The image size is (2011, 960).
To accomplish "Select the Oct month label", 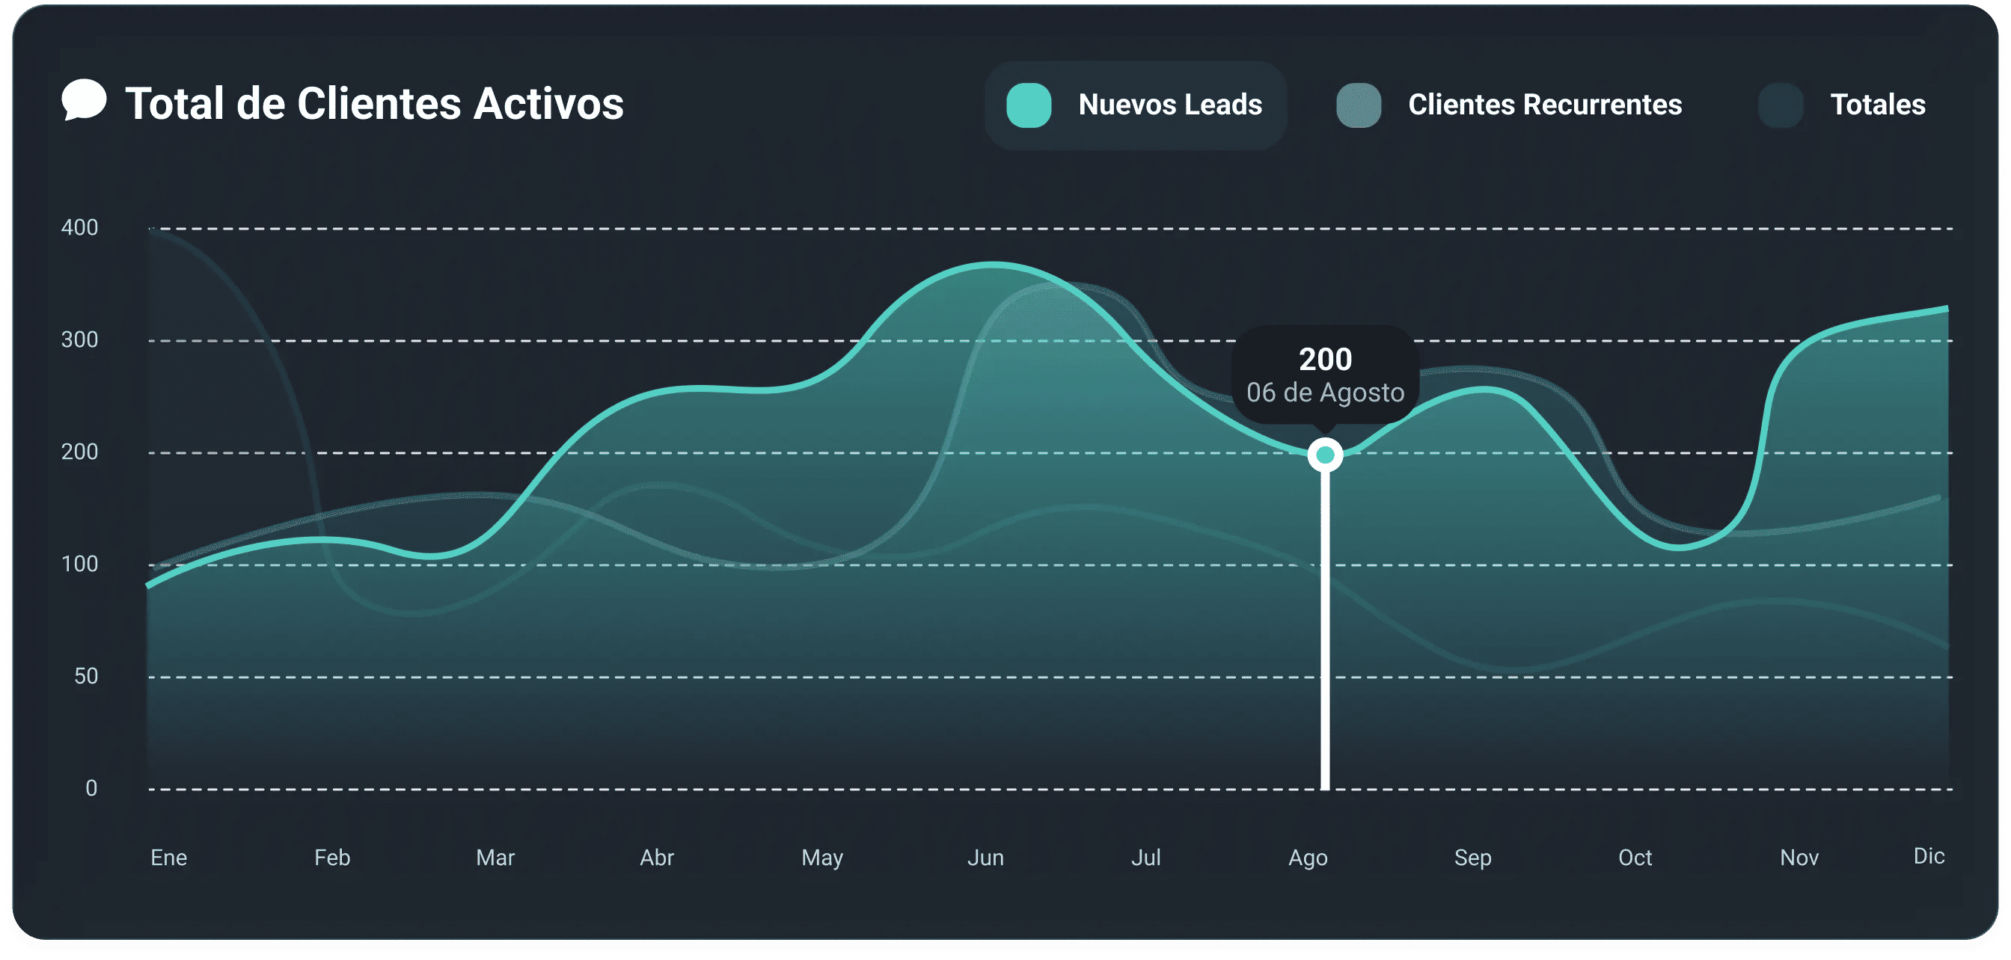I will [x=1635, y=858].
